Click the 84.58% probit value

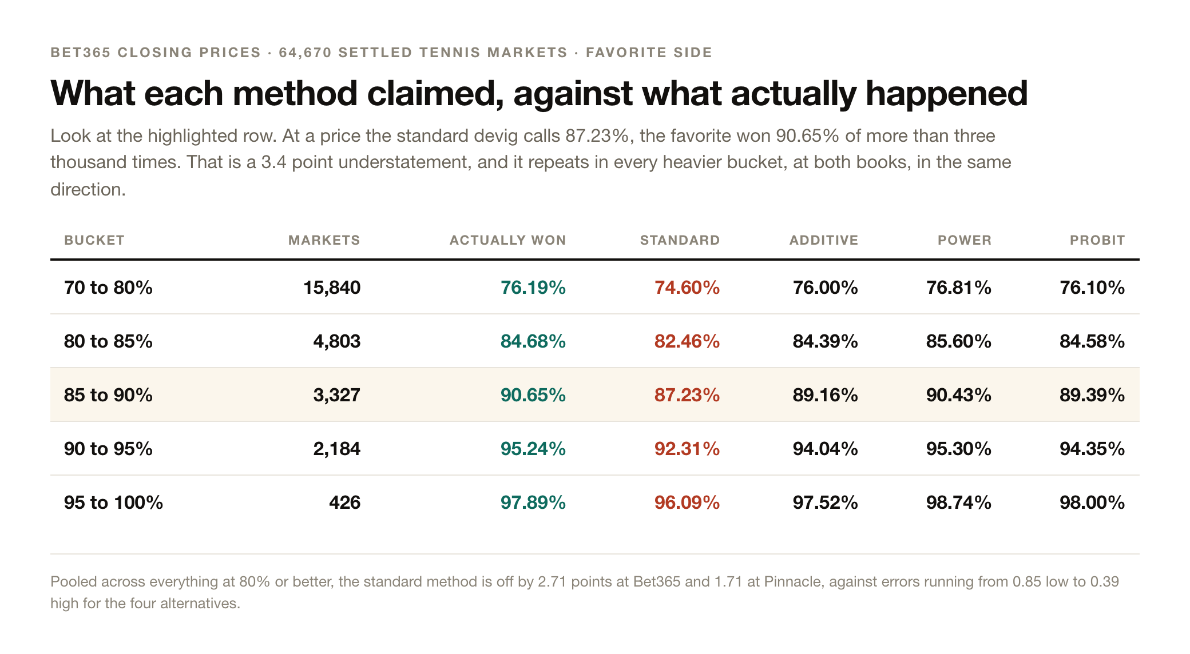tap(1092, 341)
